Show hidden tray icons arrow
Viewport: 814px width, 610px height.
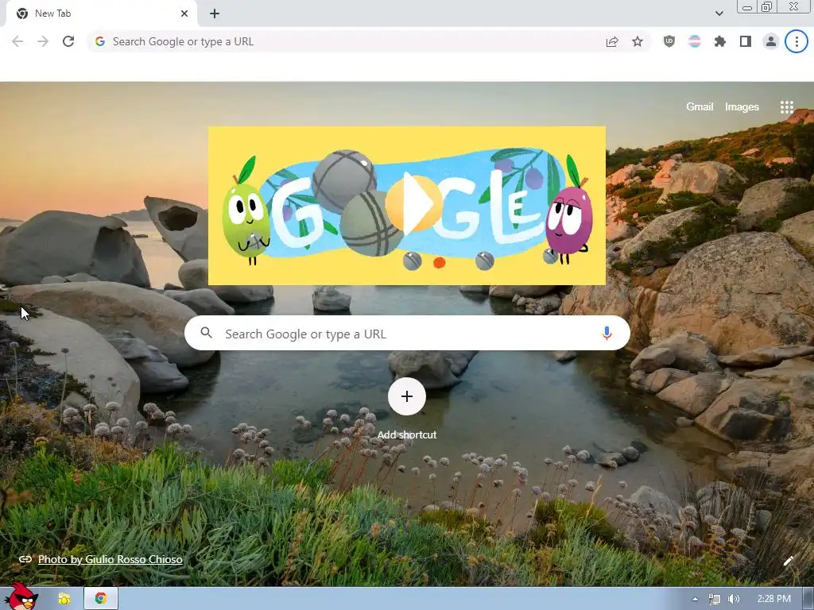(695, 599)
